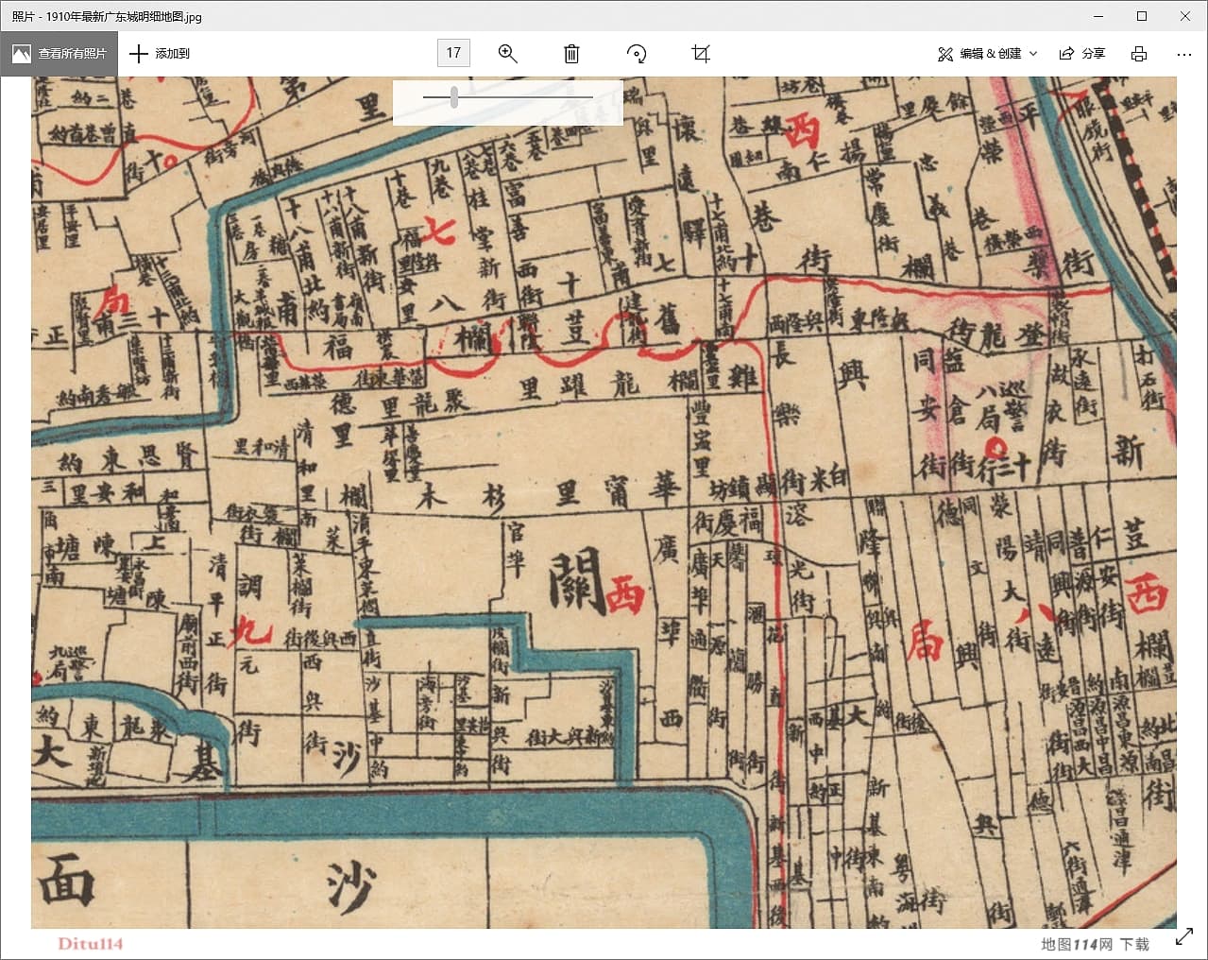1208x960 pixels.
Task: Open the 查看所有照片 gallery view
Action: point(61,54)
